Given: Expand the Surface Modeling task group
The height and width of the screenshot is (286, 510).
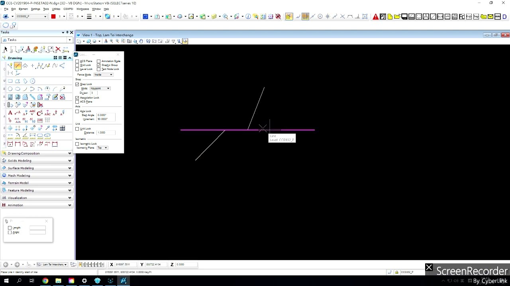Looking at the screenshot, I should click(37, 168).
